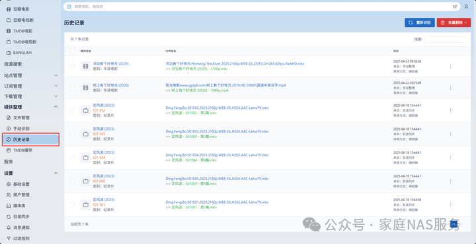Click the 文件信息 column header
Viewport: 476px width, 244px height.
tap(171, 51)
